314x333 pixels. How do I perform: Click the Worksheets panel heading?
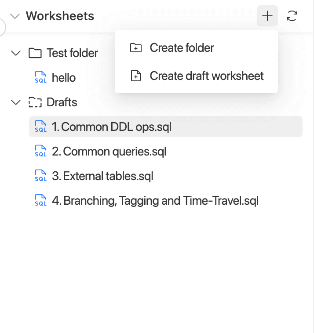(60, 16)
